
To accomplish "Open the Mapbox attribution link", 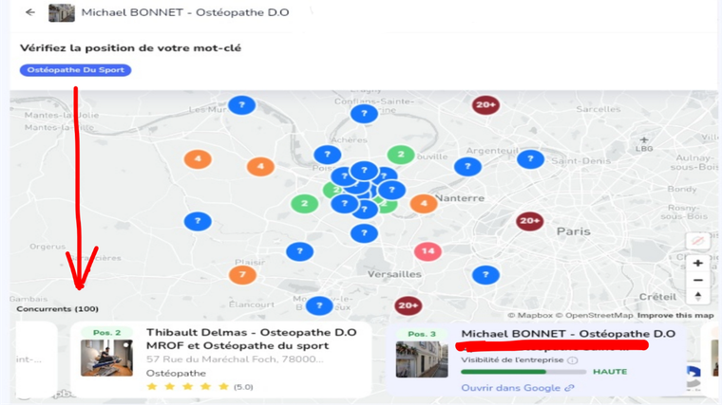I will point(530,315).
